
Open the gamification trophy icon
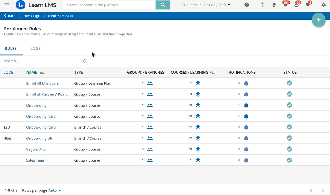tap(274, 5)
